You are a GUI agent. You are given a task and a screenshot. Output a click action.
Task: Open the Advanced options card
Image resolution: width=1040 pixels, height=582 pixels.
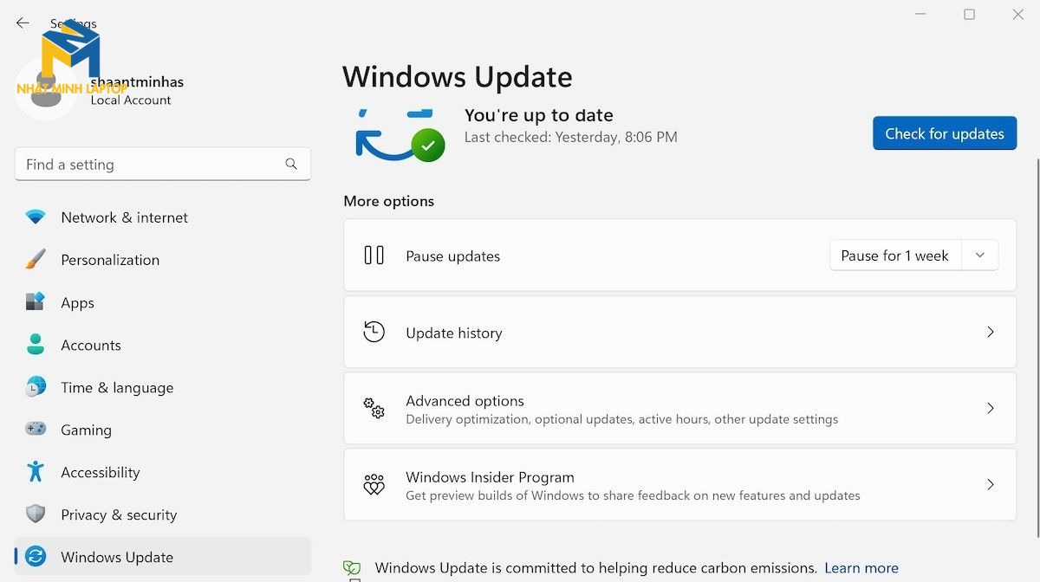tap(680, 408)
